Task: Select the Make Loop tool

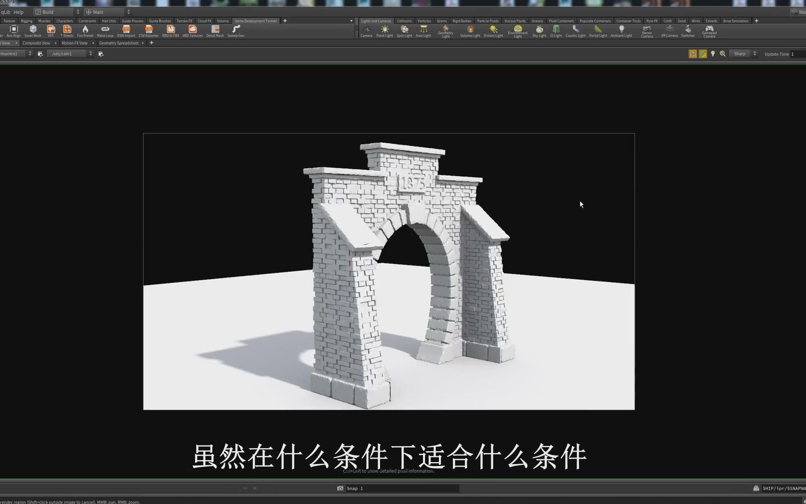Action: (105, 31)
